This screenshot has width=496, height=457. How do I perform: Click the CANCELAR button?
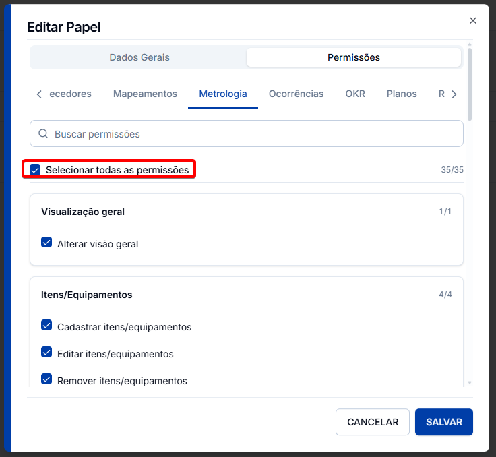[373, 422]
